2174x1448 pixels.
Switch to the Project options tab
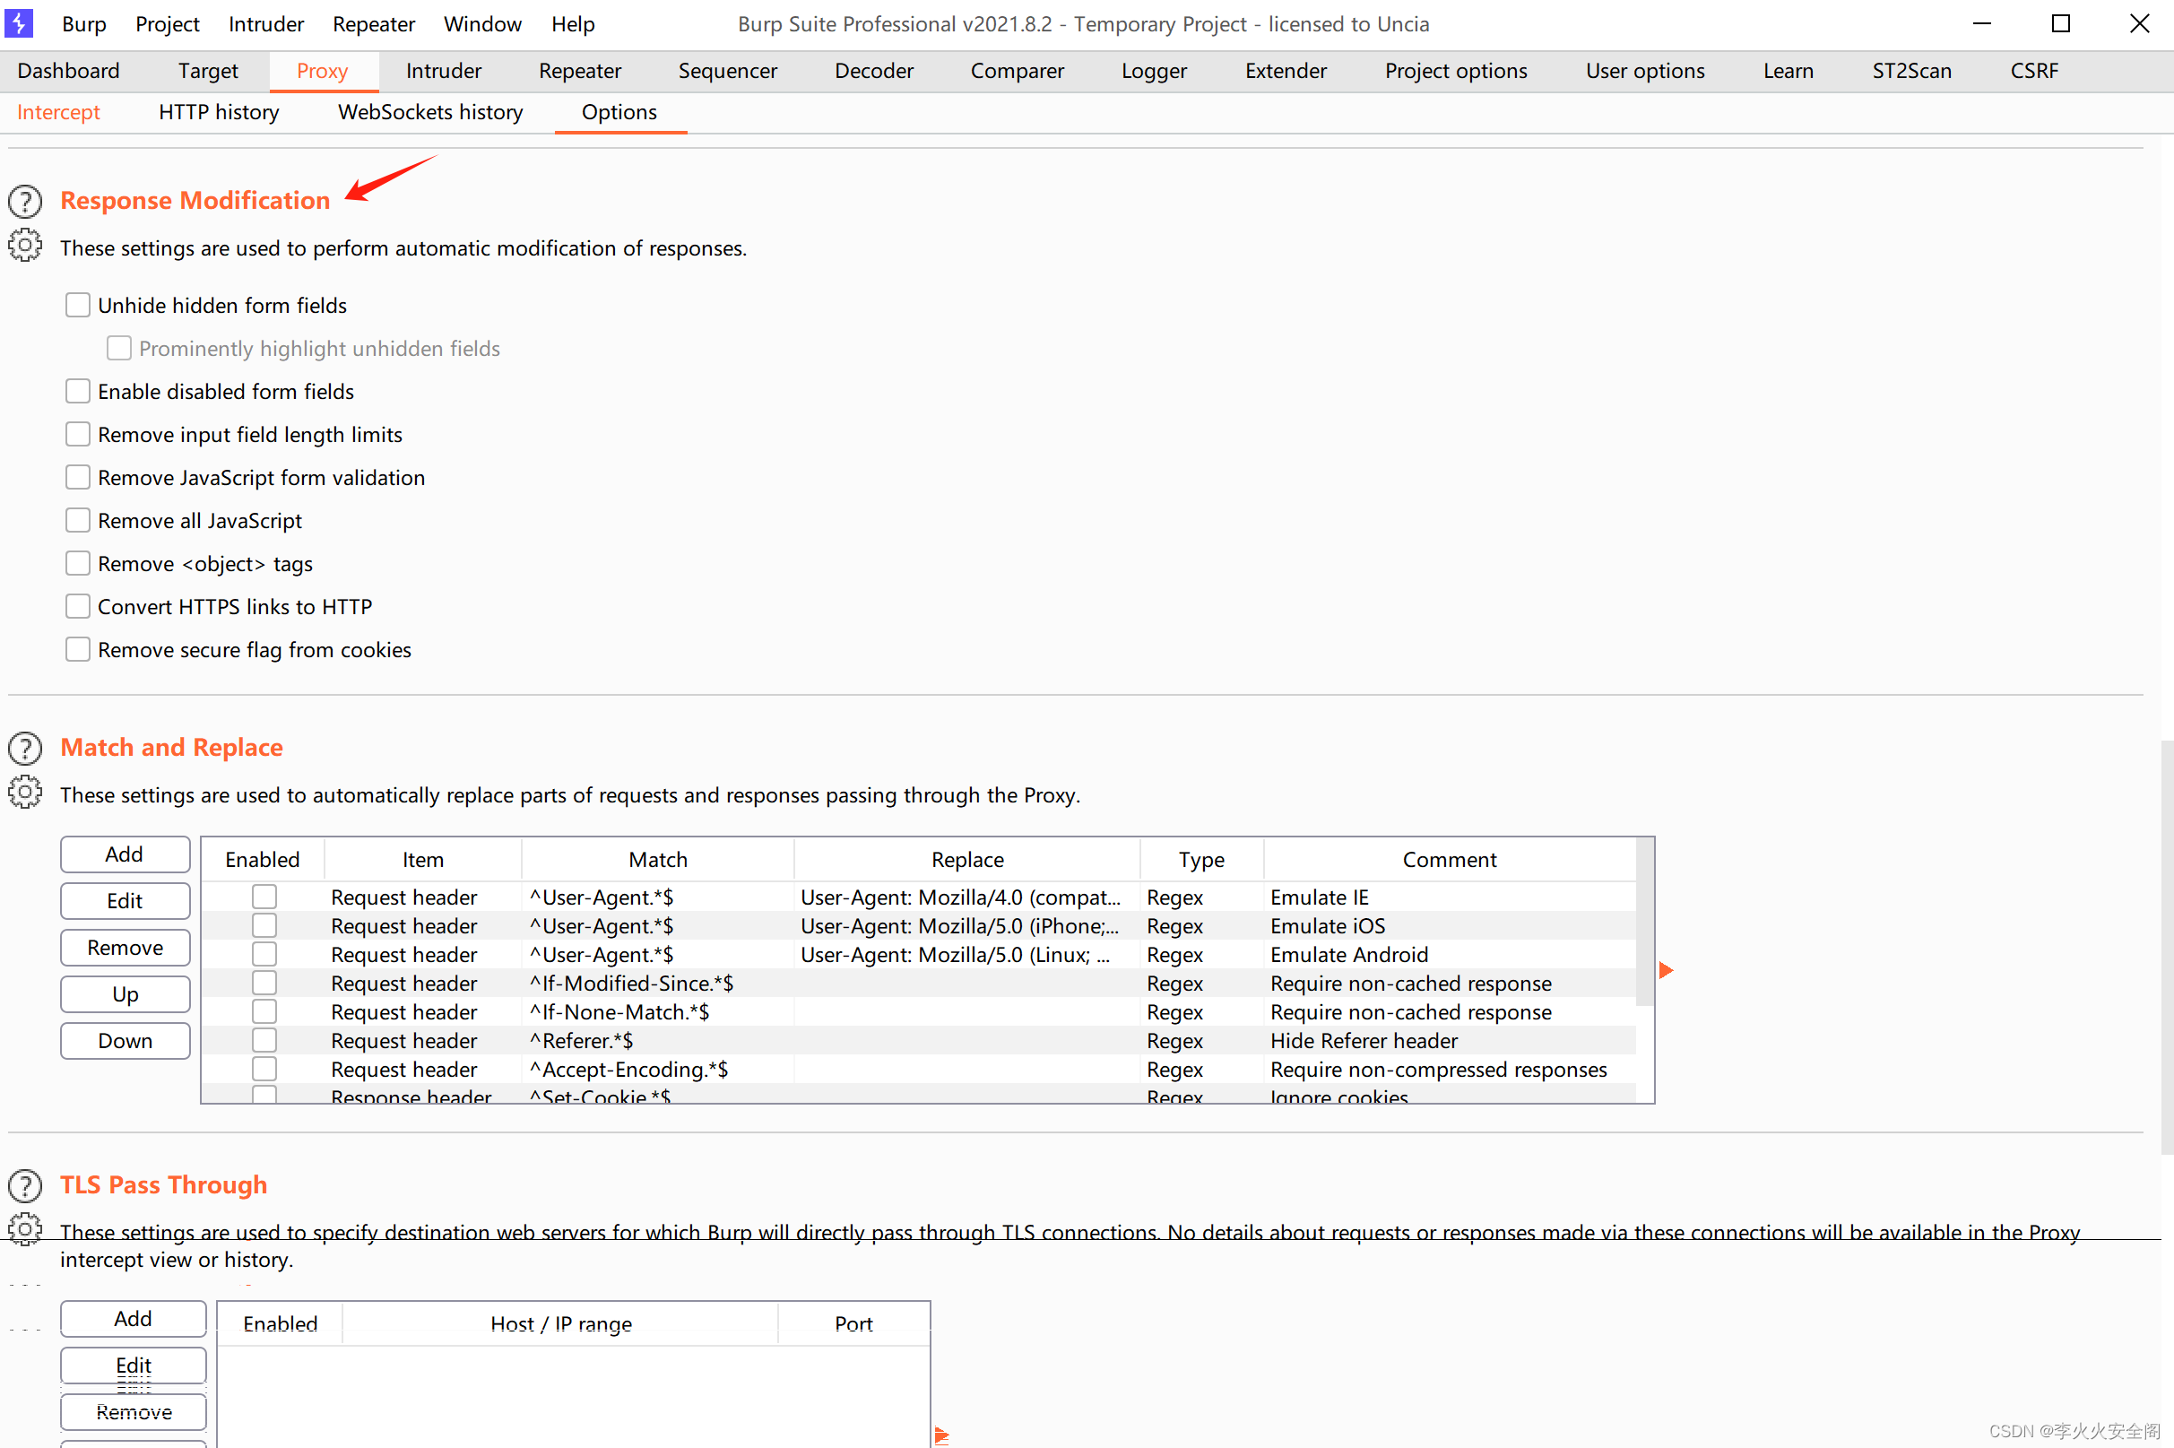(1456, 71)
